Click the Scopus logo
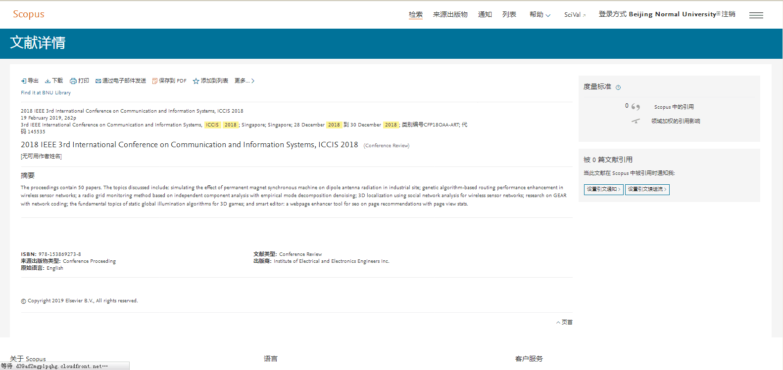 (29, 14)
